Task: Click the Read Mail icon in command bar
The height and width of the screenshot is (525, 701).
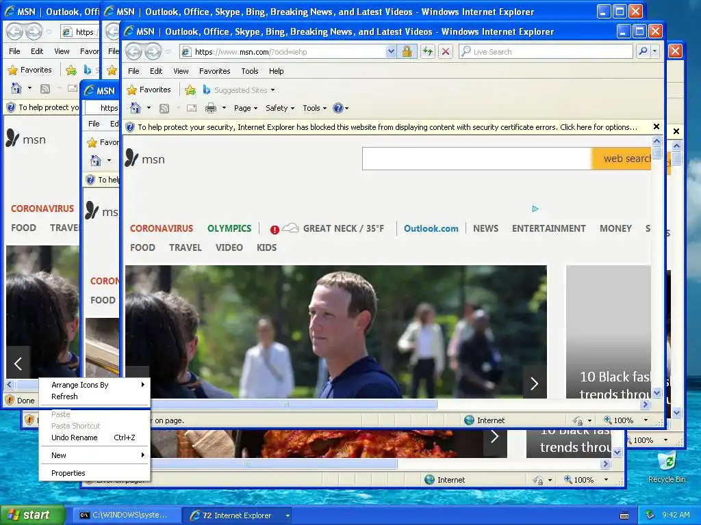Action: coord(192,108)
